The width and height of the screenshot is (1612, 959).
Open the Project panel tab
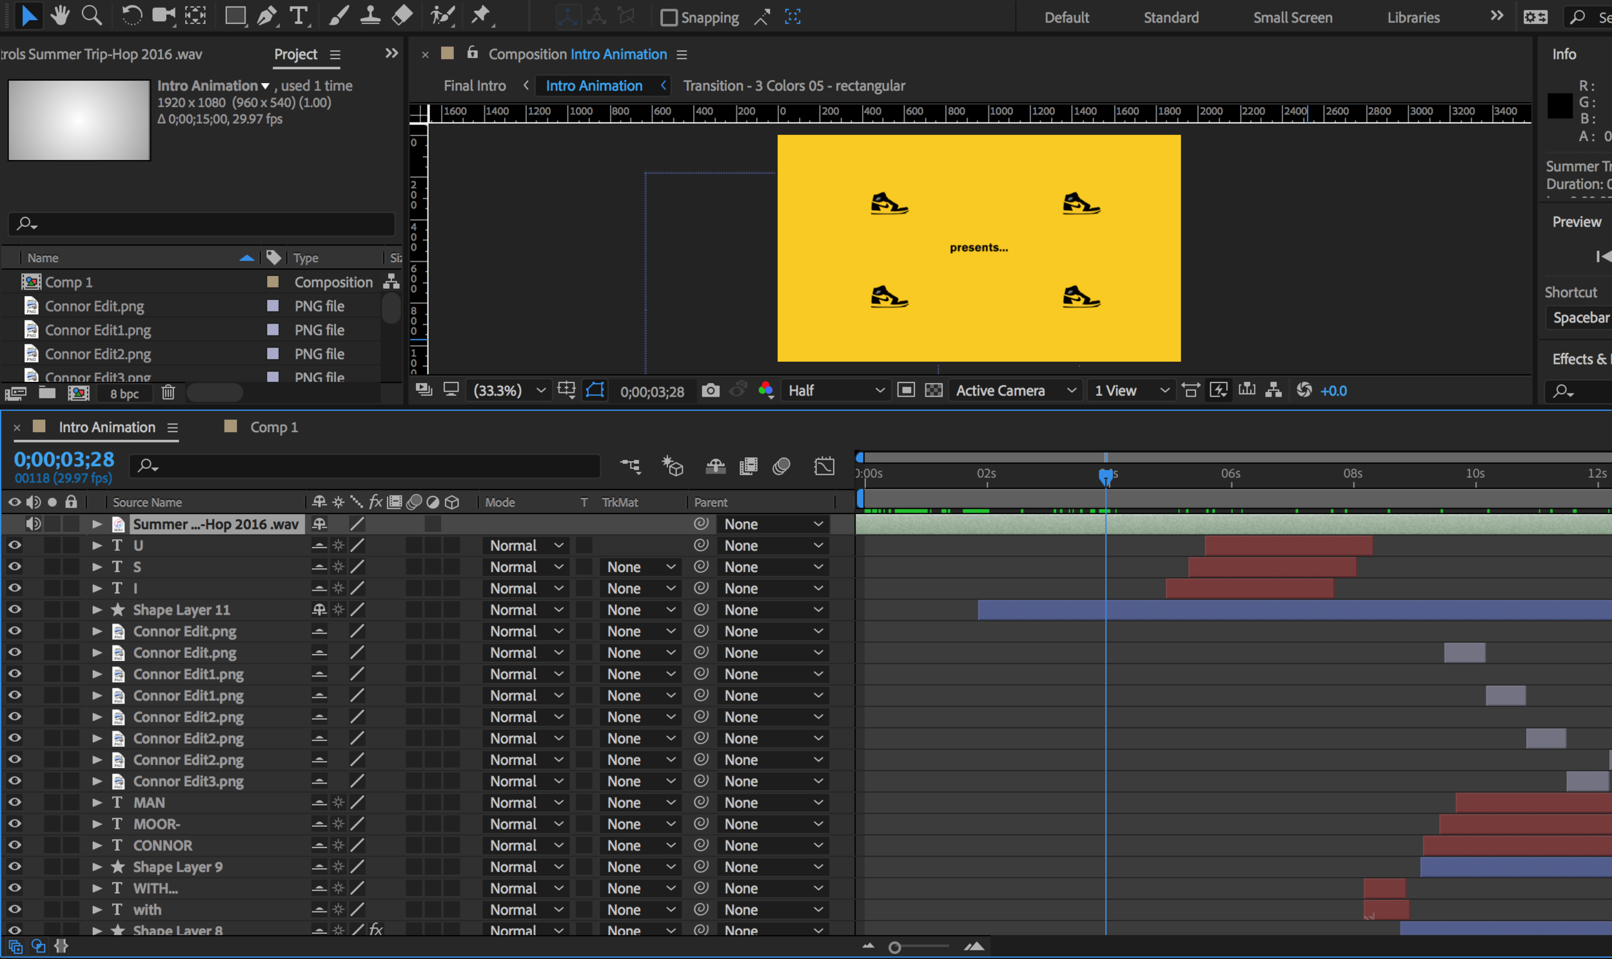pyautogui.click(x=295, y=54)
